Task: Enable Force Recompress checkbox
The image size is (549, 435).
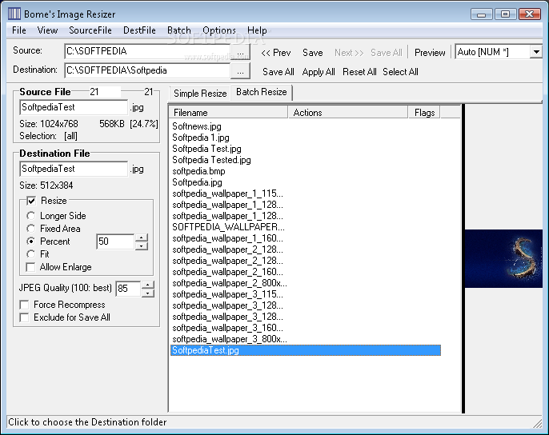Action: [x=24, y=305]
